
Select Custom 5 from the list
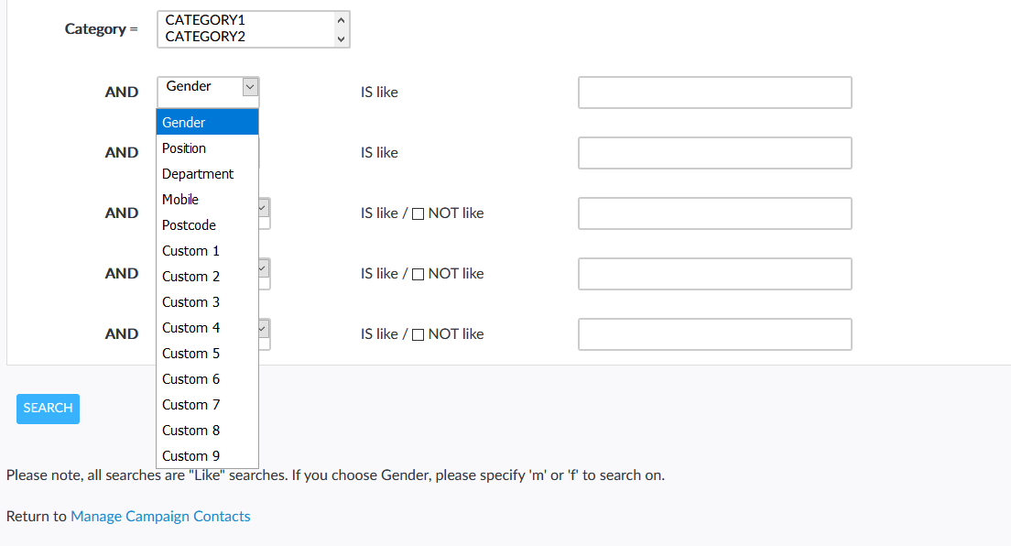190,354
